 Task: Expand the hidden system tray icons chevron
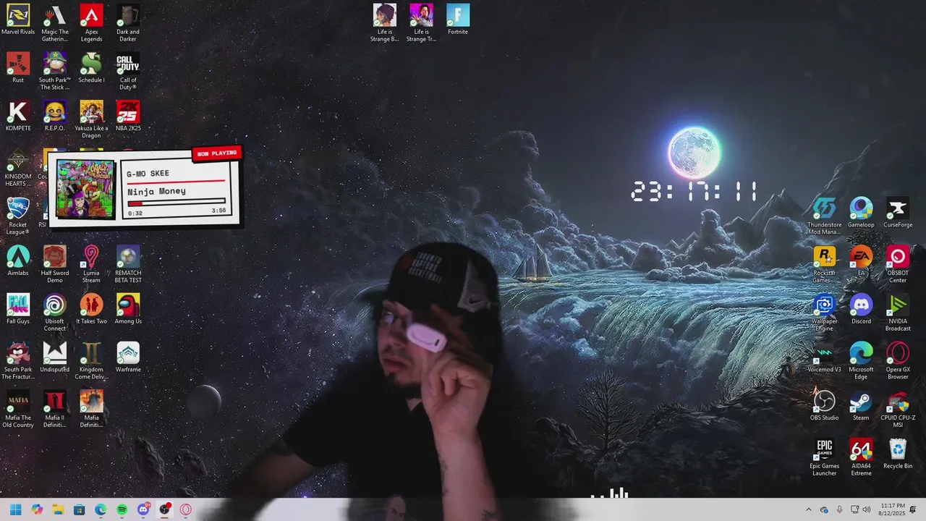click(809, 509)
